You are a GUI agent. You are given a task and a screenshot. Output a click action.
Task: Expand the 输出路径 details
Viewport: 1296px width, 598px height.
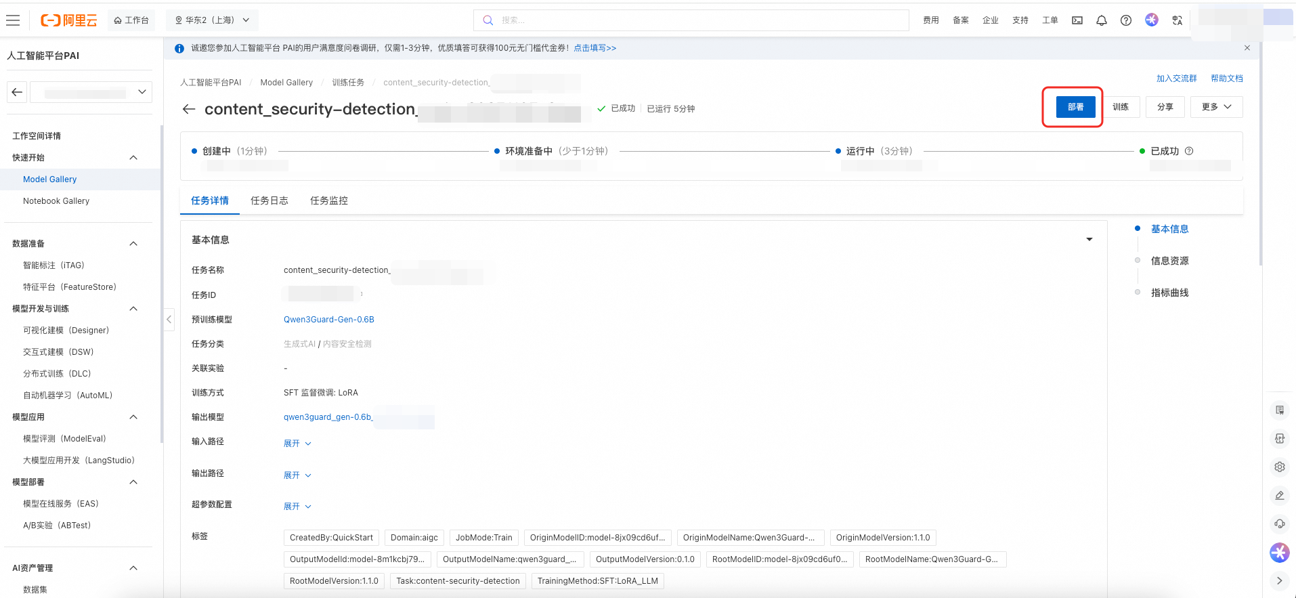pyautogui.click(x=297, y=475)
